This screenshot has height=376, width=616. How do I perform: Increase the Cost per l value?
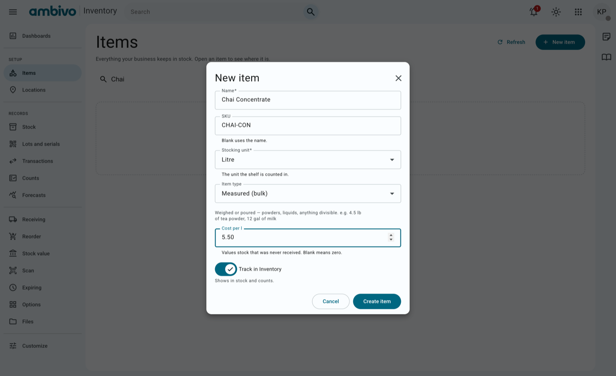click(391, 235)
